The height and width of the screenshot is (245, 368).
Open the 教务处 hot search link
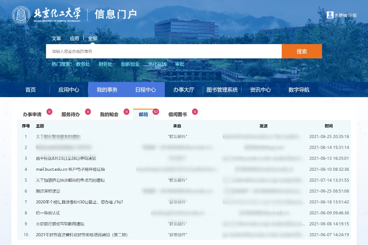(83, 64)
